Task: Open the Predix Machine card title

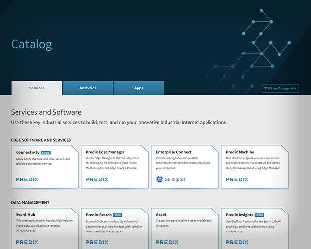Action: click(x=240, y=152)
